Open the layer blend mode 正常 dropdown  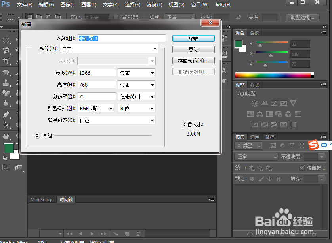pyautogui.click(x=256, y=156)
